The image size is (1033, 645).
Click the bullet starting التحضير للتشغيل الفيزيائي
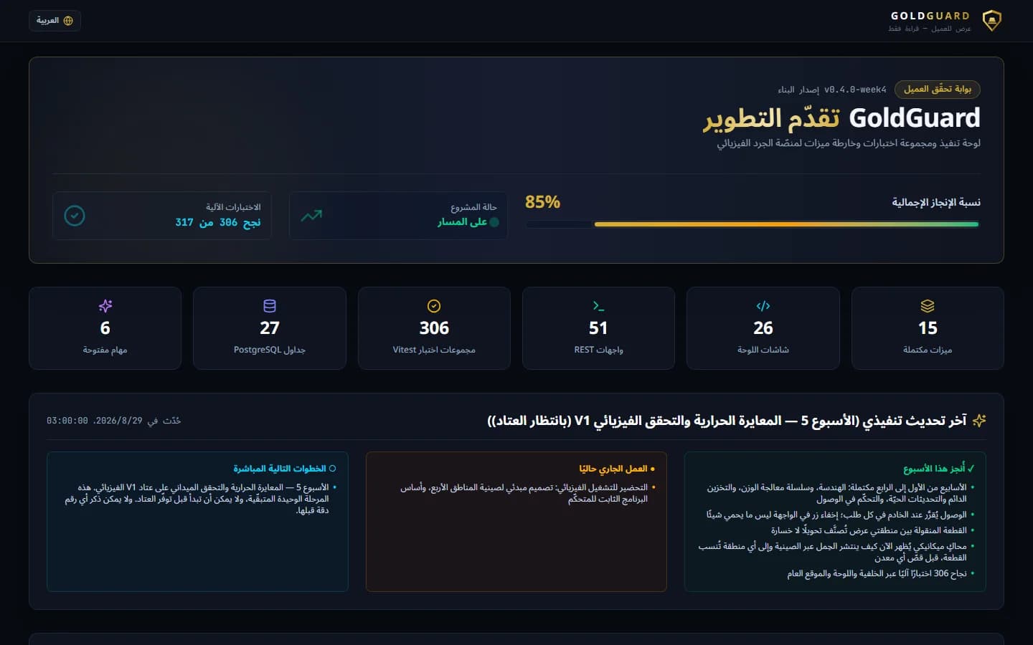coord(524,493)
